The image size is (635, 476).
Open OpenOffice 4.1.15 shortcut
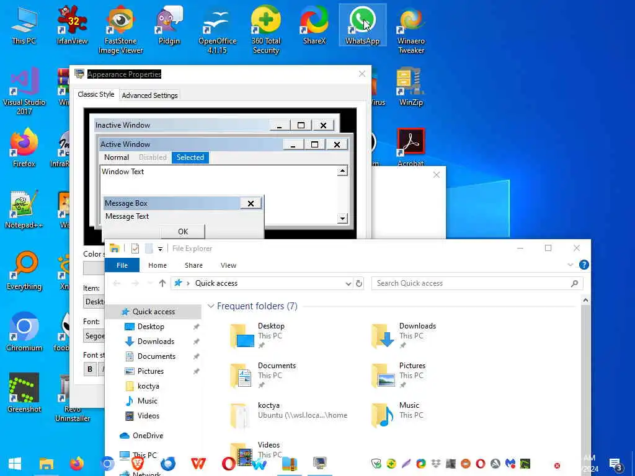pyautogui.click(x=218, y=30)
